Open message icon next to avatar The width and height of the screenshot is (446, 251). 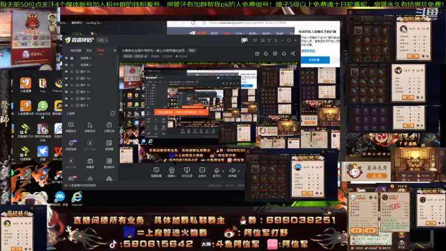[x=255, y=40]
